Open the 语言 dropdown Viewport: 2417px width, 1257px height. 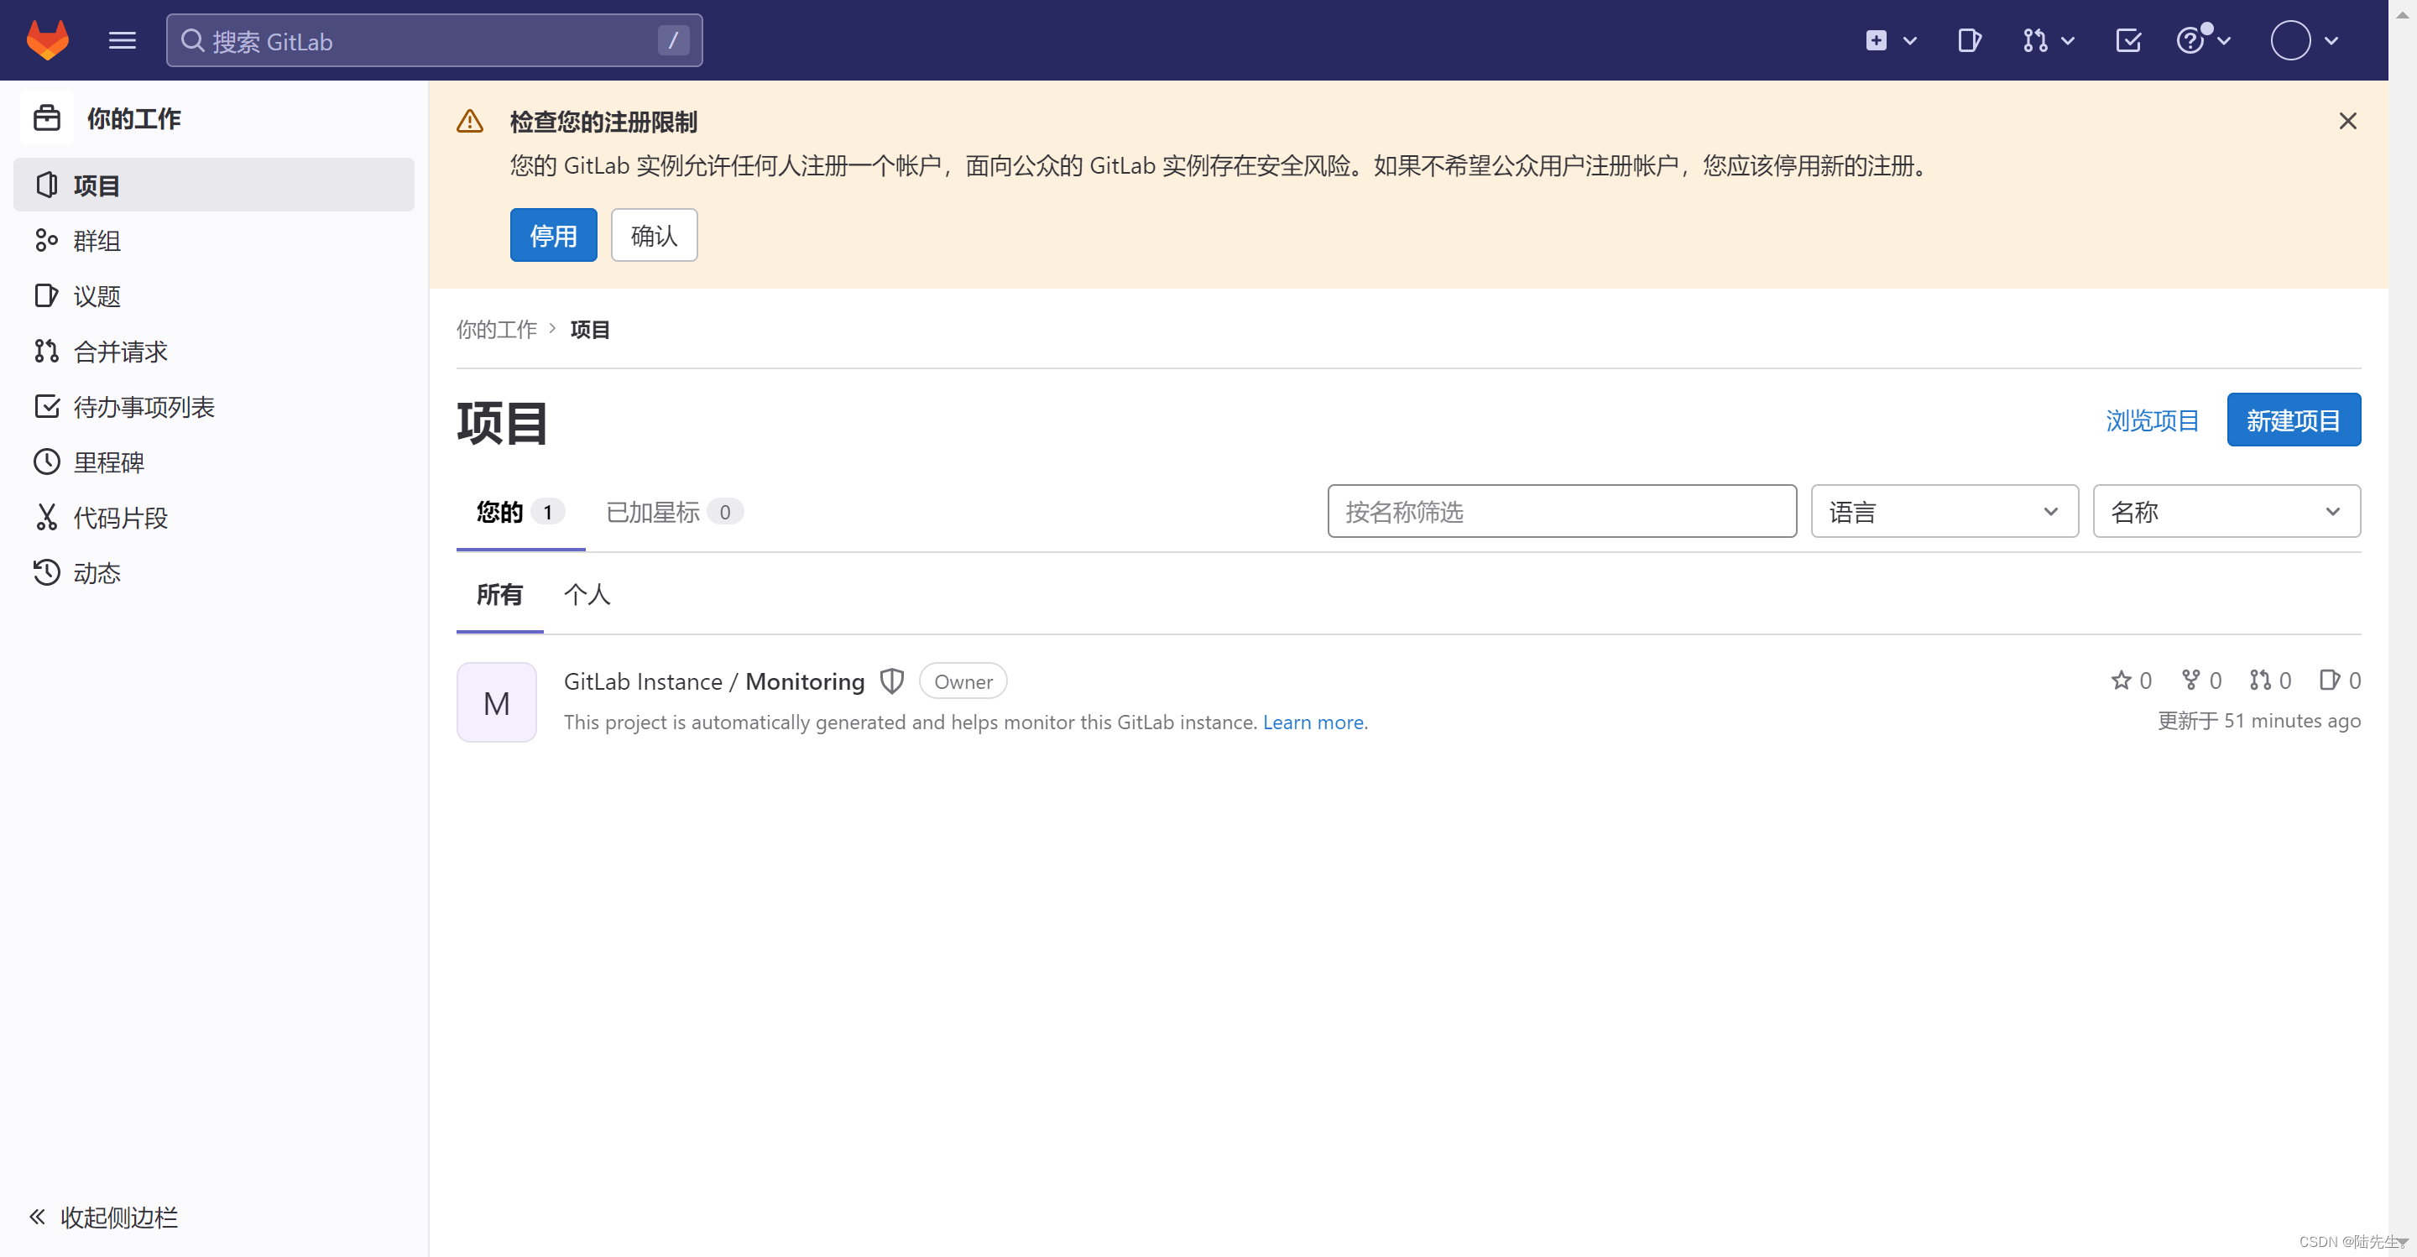click(1945, 511)
